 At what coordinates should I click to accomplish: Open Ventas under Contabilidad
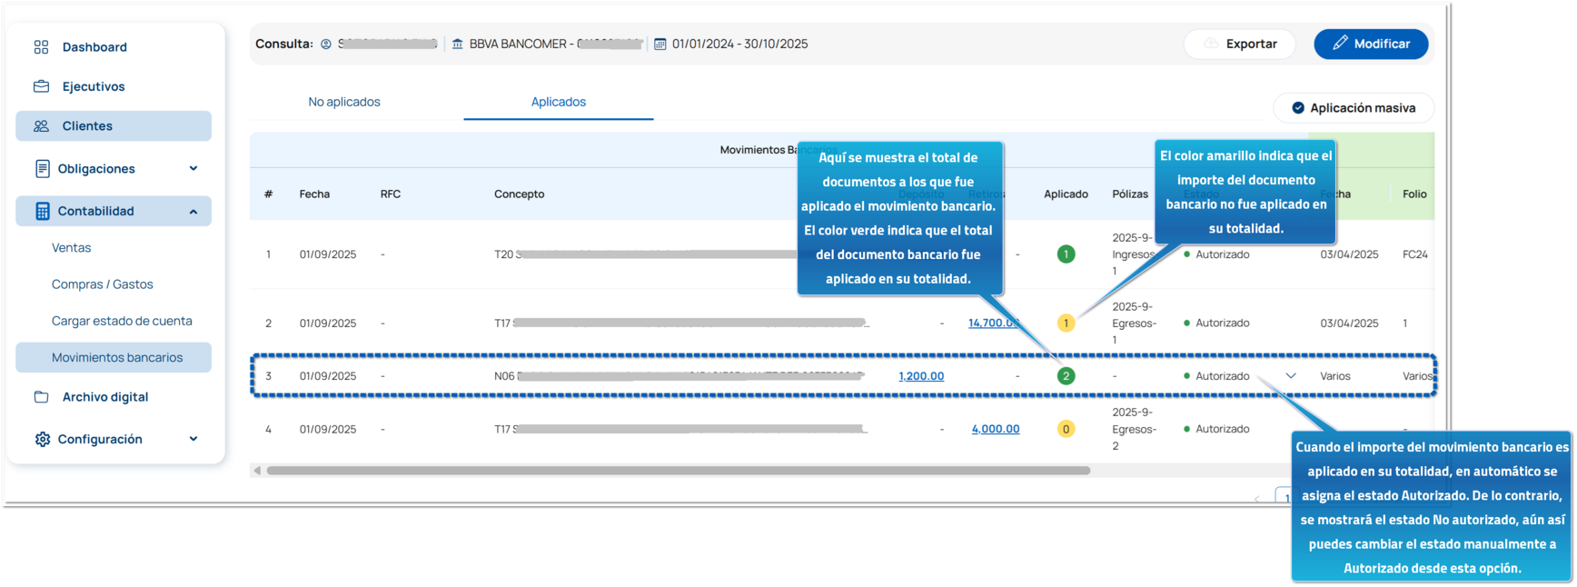tap(72, 248)
